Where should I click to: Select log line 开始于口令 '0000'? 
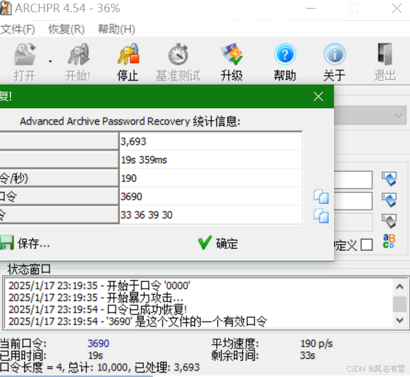(x=99, y=285)
